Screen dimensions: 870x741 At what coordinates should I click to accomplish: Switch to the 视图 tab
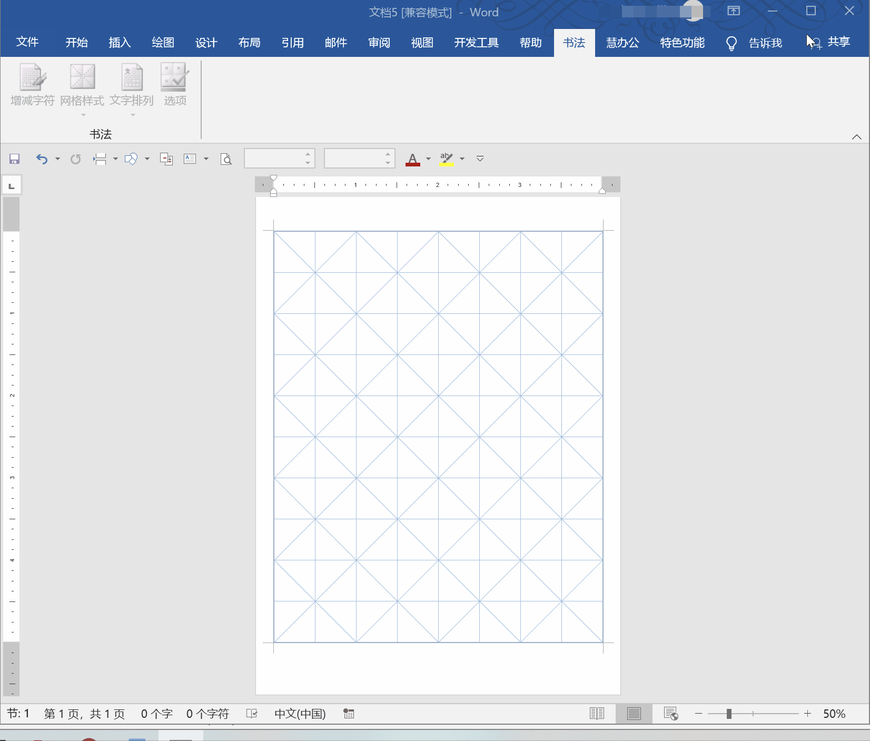(422, 43)
